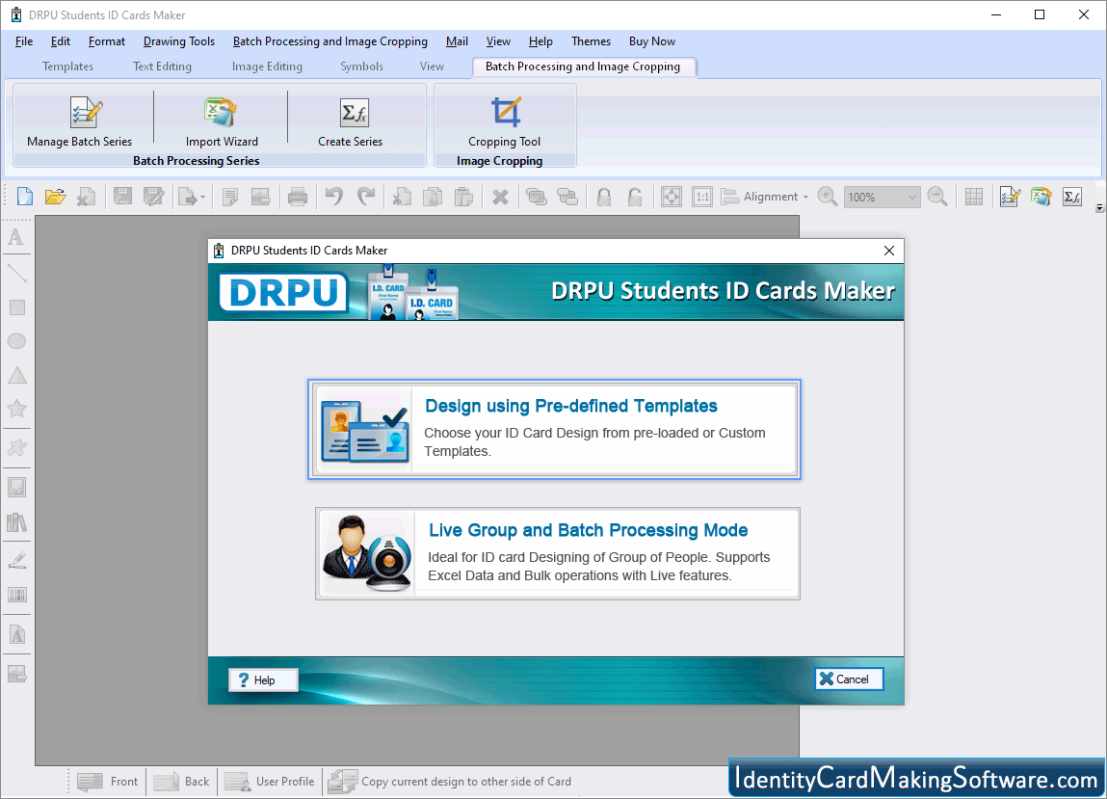The height and width of the screenshot is (799, 1107).
Task: Redo the last action
Action: click(366, 197)
